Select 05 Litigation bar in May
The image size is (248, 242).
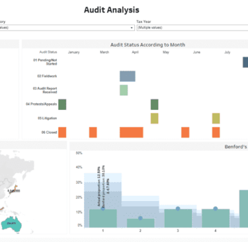(x=154, y=118)
